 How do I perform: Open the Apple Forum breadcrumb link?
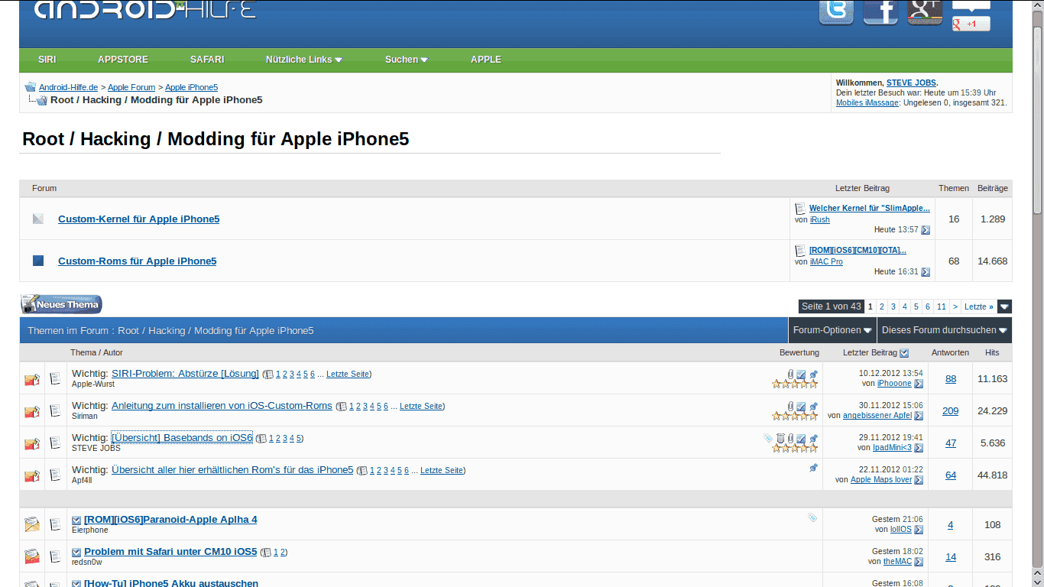click(x=131, y=87)
